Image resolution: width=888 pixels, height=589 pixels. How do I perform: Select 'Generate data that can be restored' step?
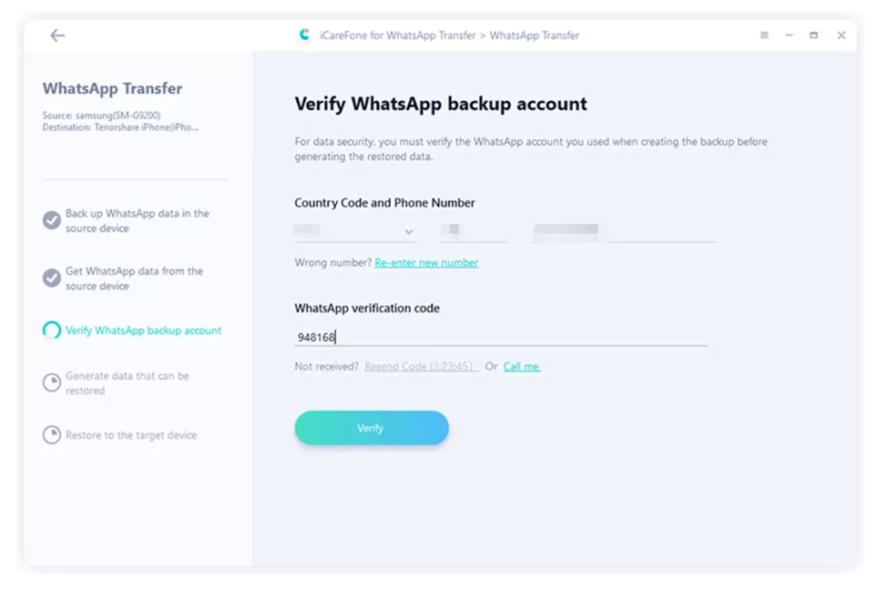pos(128,383)
